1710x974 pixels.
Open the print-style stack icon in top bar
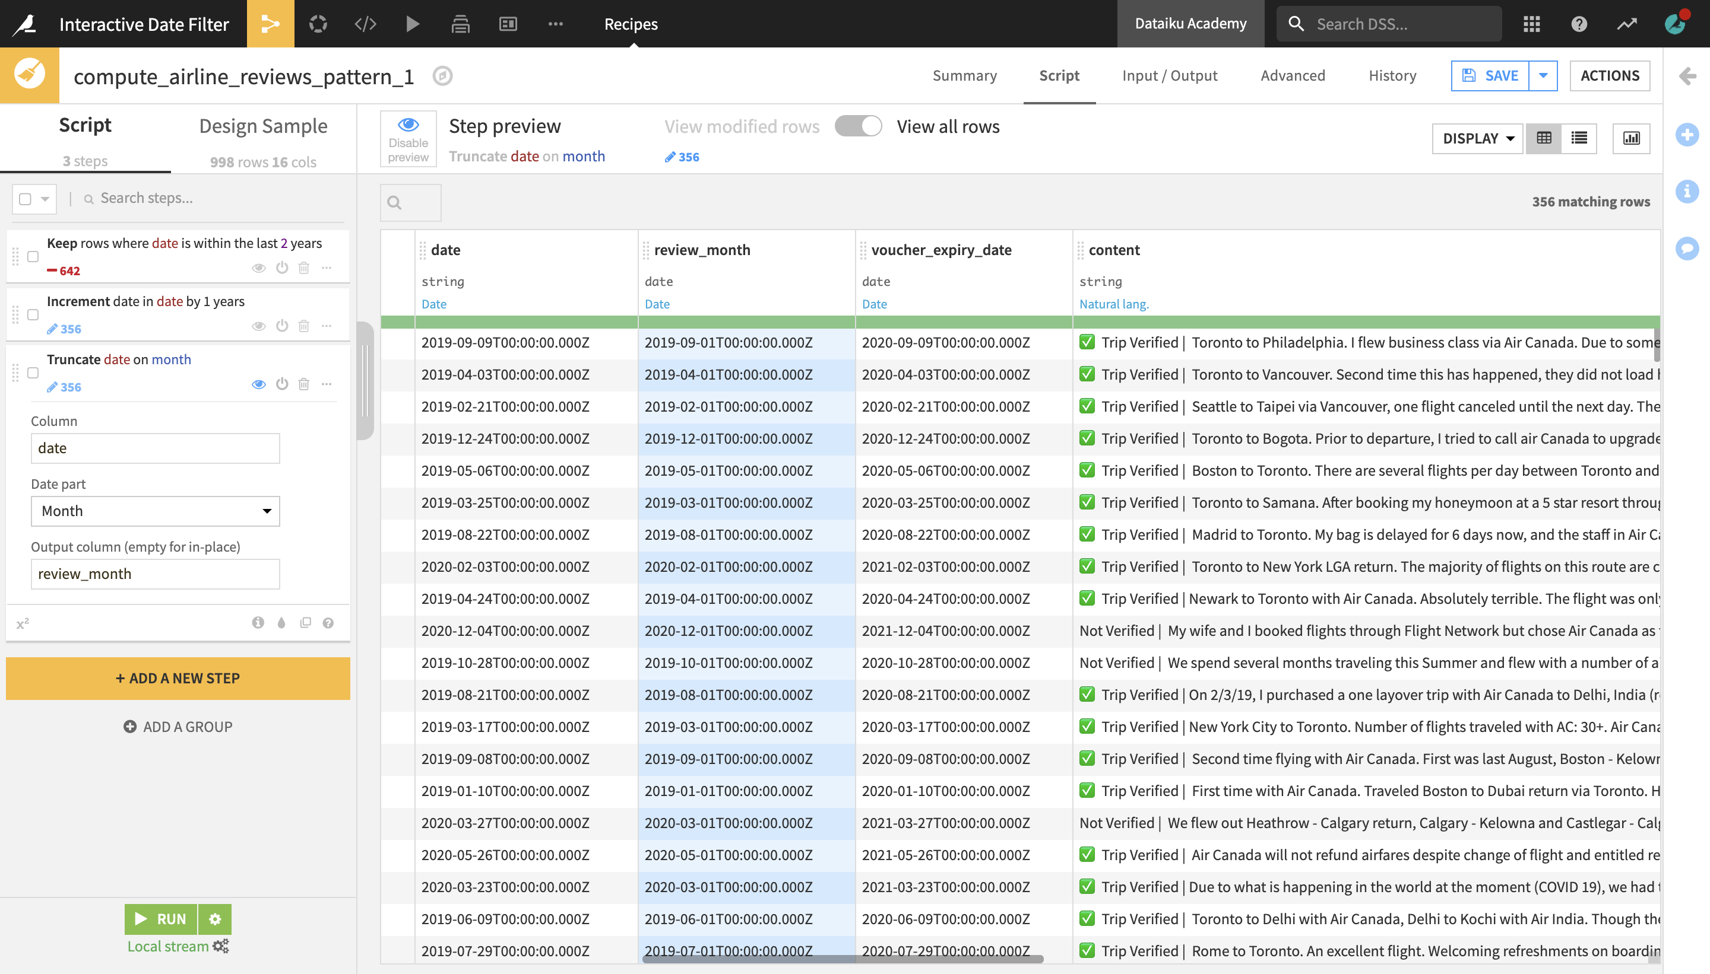tap(460, 24)
